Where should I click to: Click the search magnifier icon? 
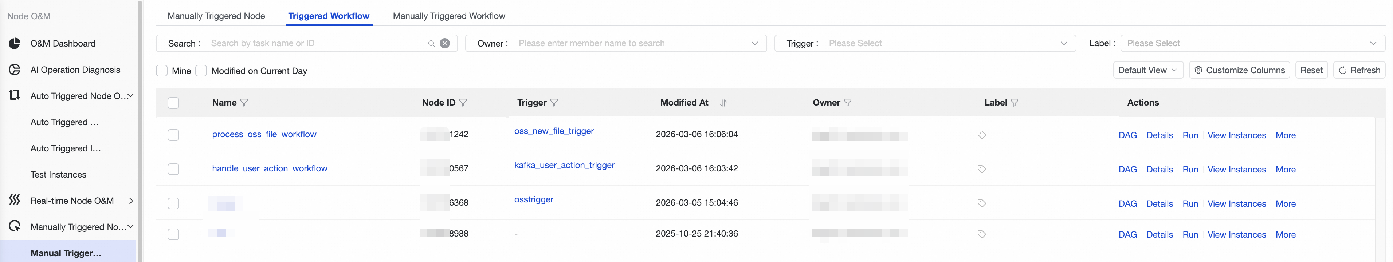431,43
